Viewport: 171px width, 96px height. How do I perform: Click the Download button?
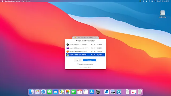point(90,60)
